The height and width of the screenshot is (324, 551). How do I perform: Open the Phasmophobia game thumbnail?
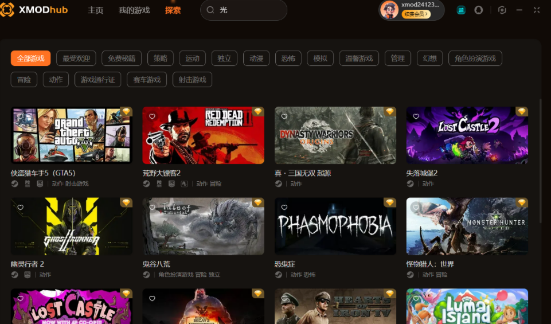coord(335,227)
